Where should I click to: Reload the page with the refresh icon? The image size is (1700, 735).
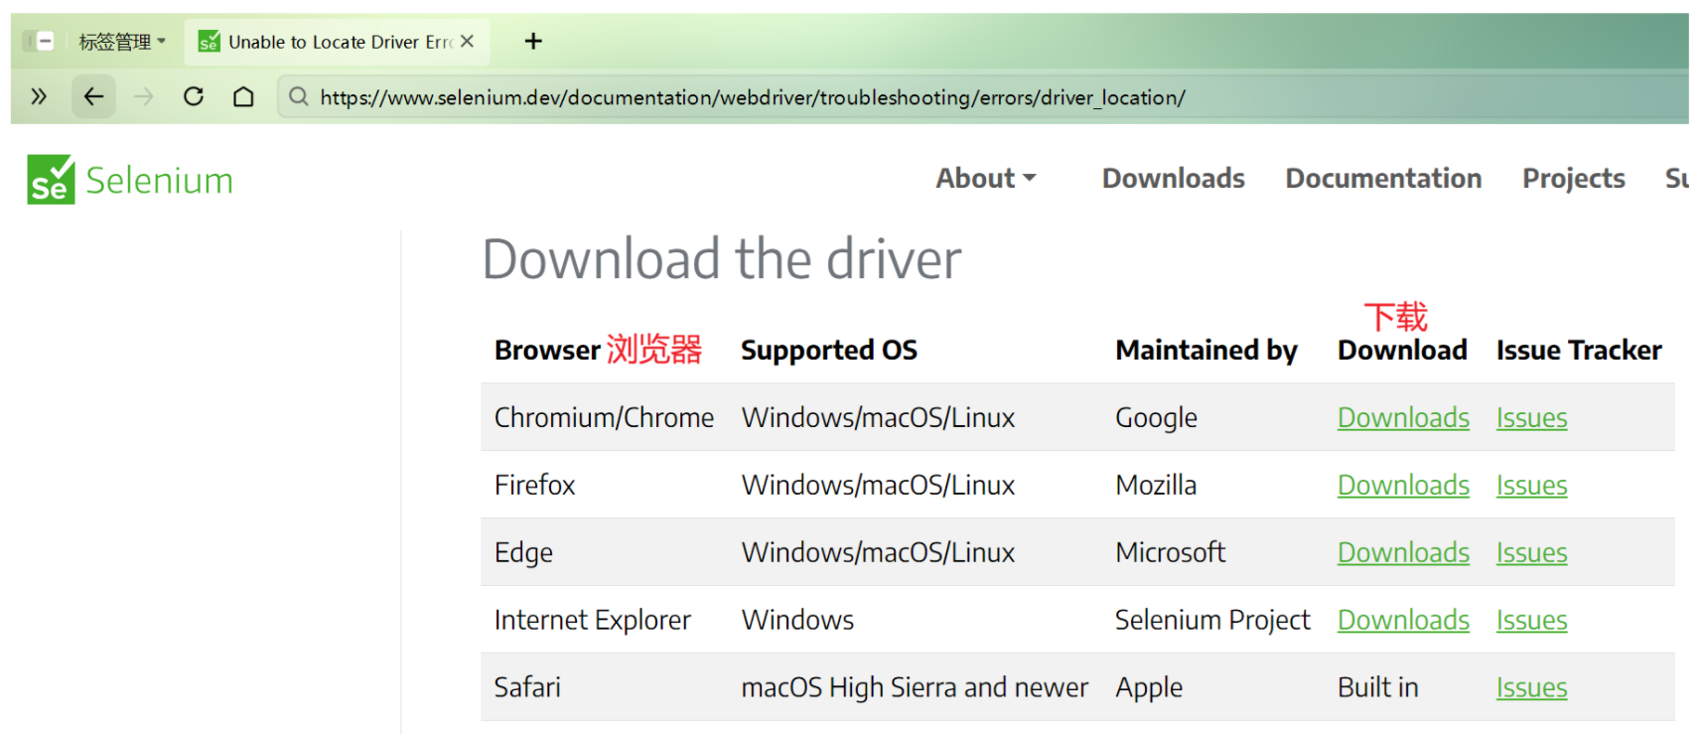pos(194,96)
